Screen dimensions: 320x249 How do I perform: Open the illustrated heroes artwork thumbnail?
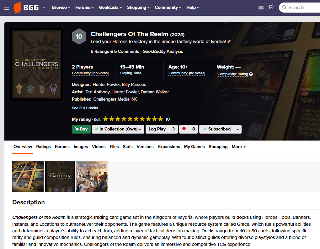click(x=92, y=176)
